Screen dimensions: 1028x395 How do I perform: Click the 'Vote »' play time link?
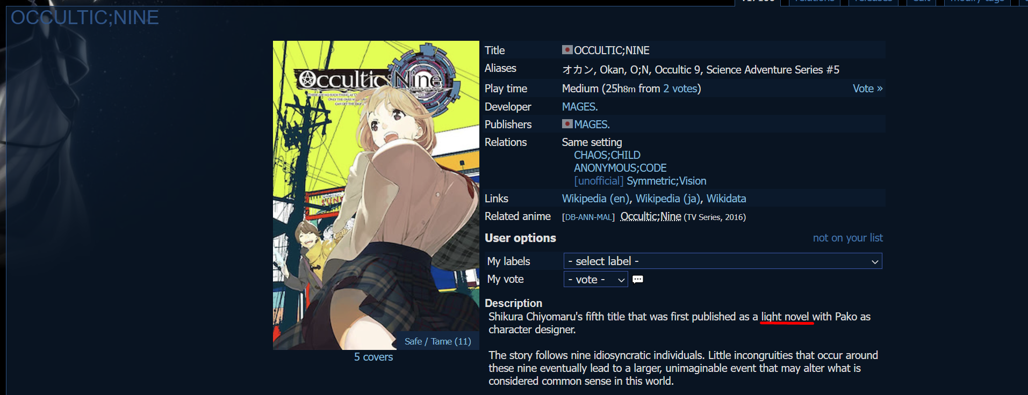tap(867, 89)
